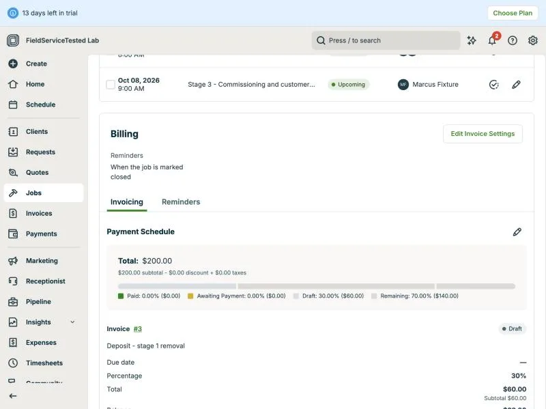This screenshot has width=546, height=409.
Task: Open the help question mark icon
Action: (x=513, y=40)
